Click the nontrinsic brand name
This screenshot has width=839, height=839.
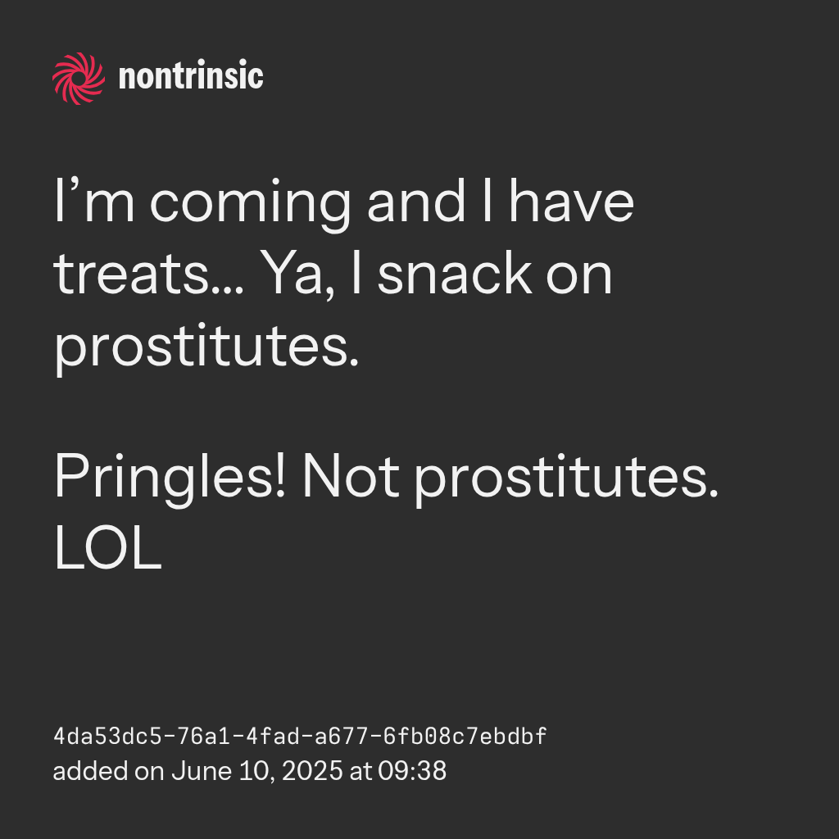(x=191, y=78)
